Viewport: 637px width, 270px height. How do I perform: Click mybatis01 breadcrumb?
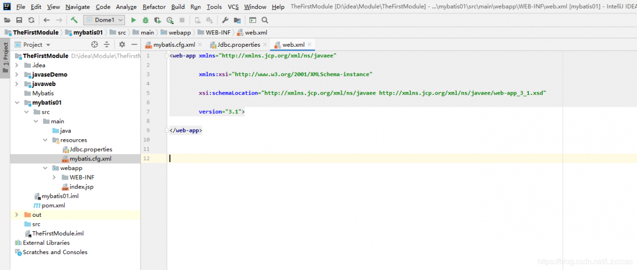[x=85, y=32]
